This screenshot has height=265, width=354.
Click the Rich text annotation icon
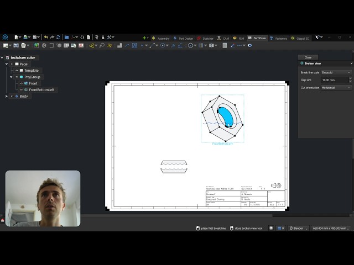(x=134, y=45)
